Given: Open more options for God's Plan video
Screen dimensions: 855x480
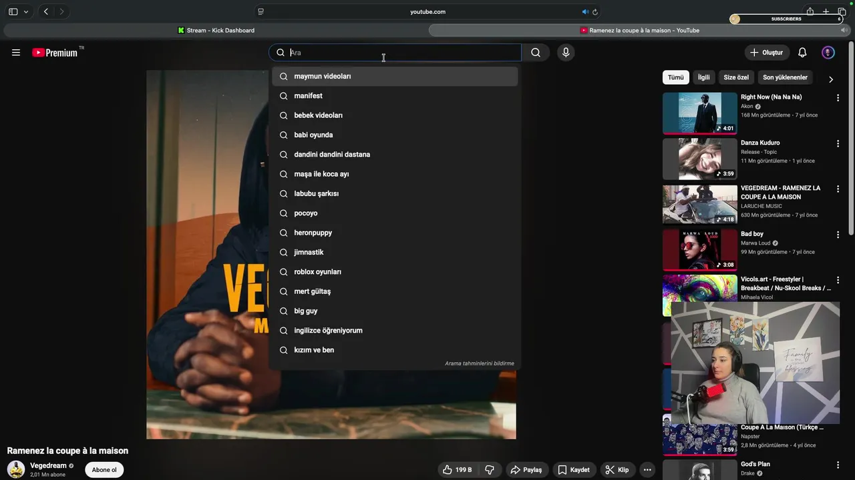Looking at the screenshot, I should (838, 465).
